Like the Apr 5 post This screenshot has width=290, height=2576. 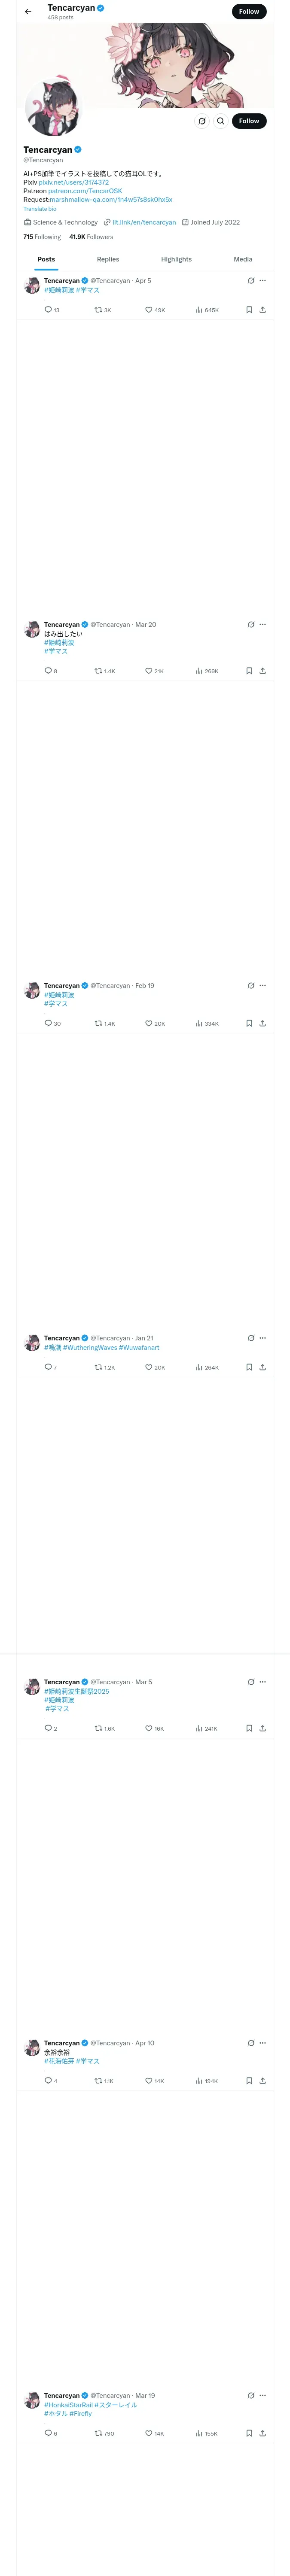click(149, 310)
